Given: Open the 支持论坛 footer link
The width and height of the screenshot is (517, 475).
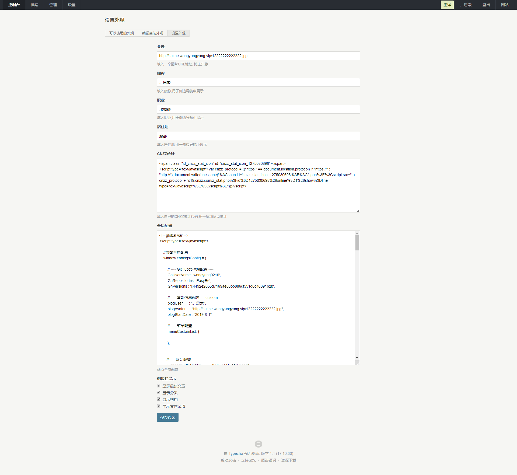Looking at the screenshot, I should 248,460.
